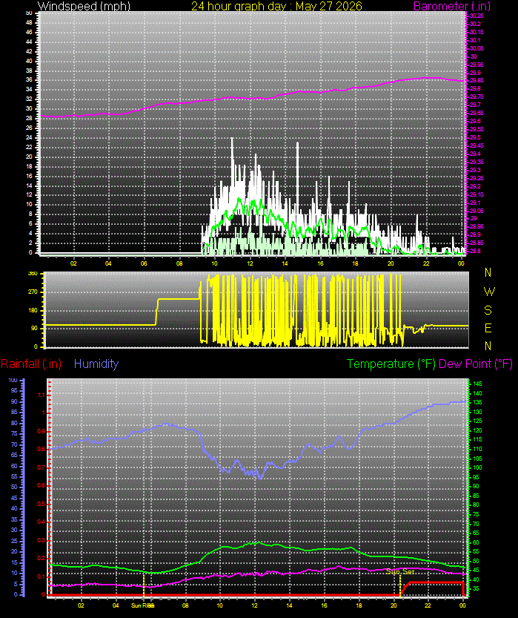The image size is (518, 618).
Task: Click the "270" wind direction axis value
Action: [33, 292]
